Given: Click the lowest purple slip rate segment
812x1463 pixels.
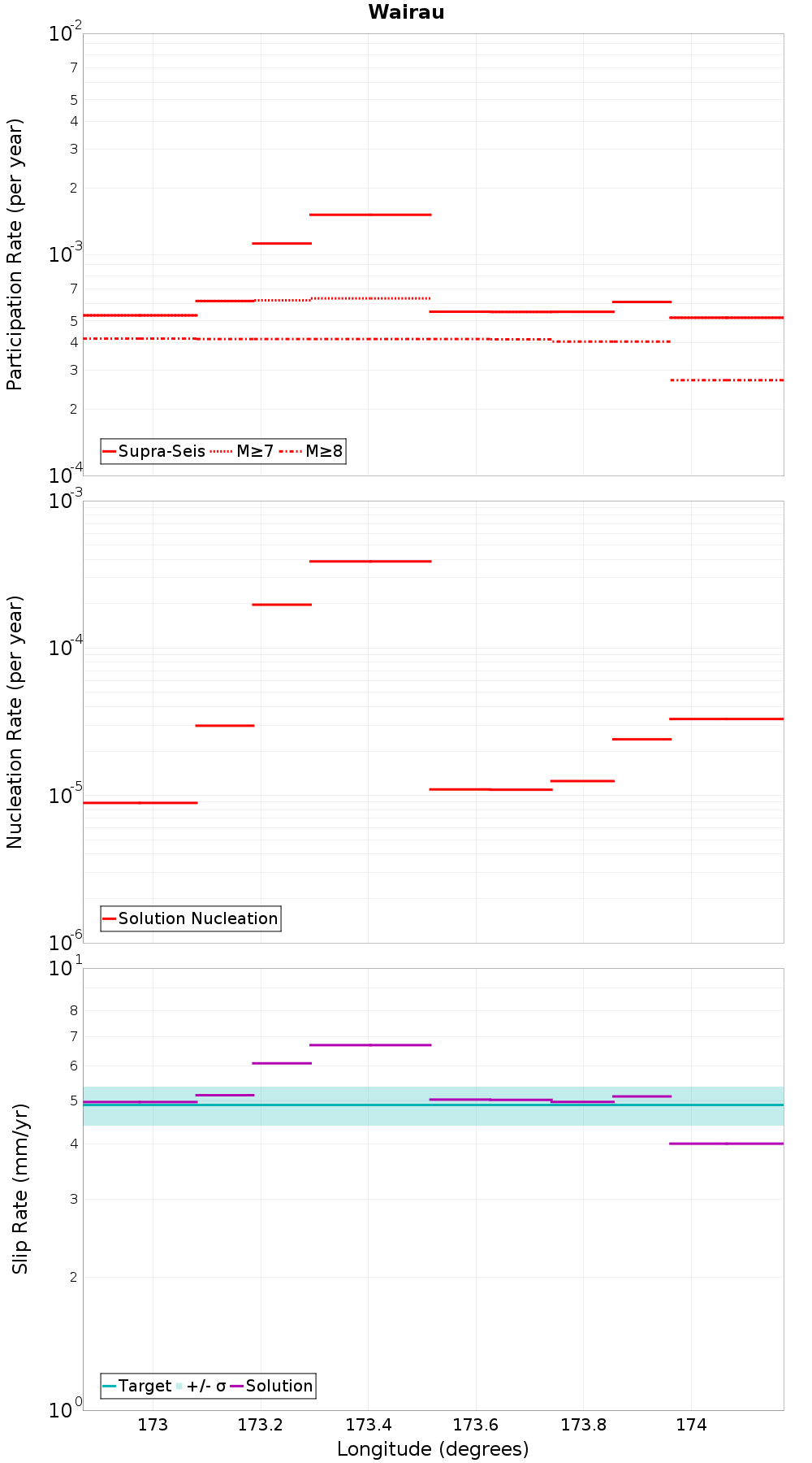Looking at the screenshot, I should coord(727,1144).
